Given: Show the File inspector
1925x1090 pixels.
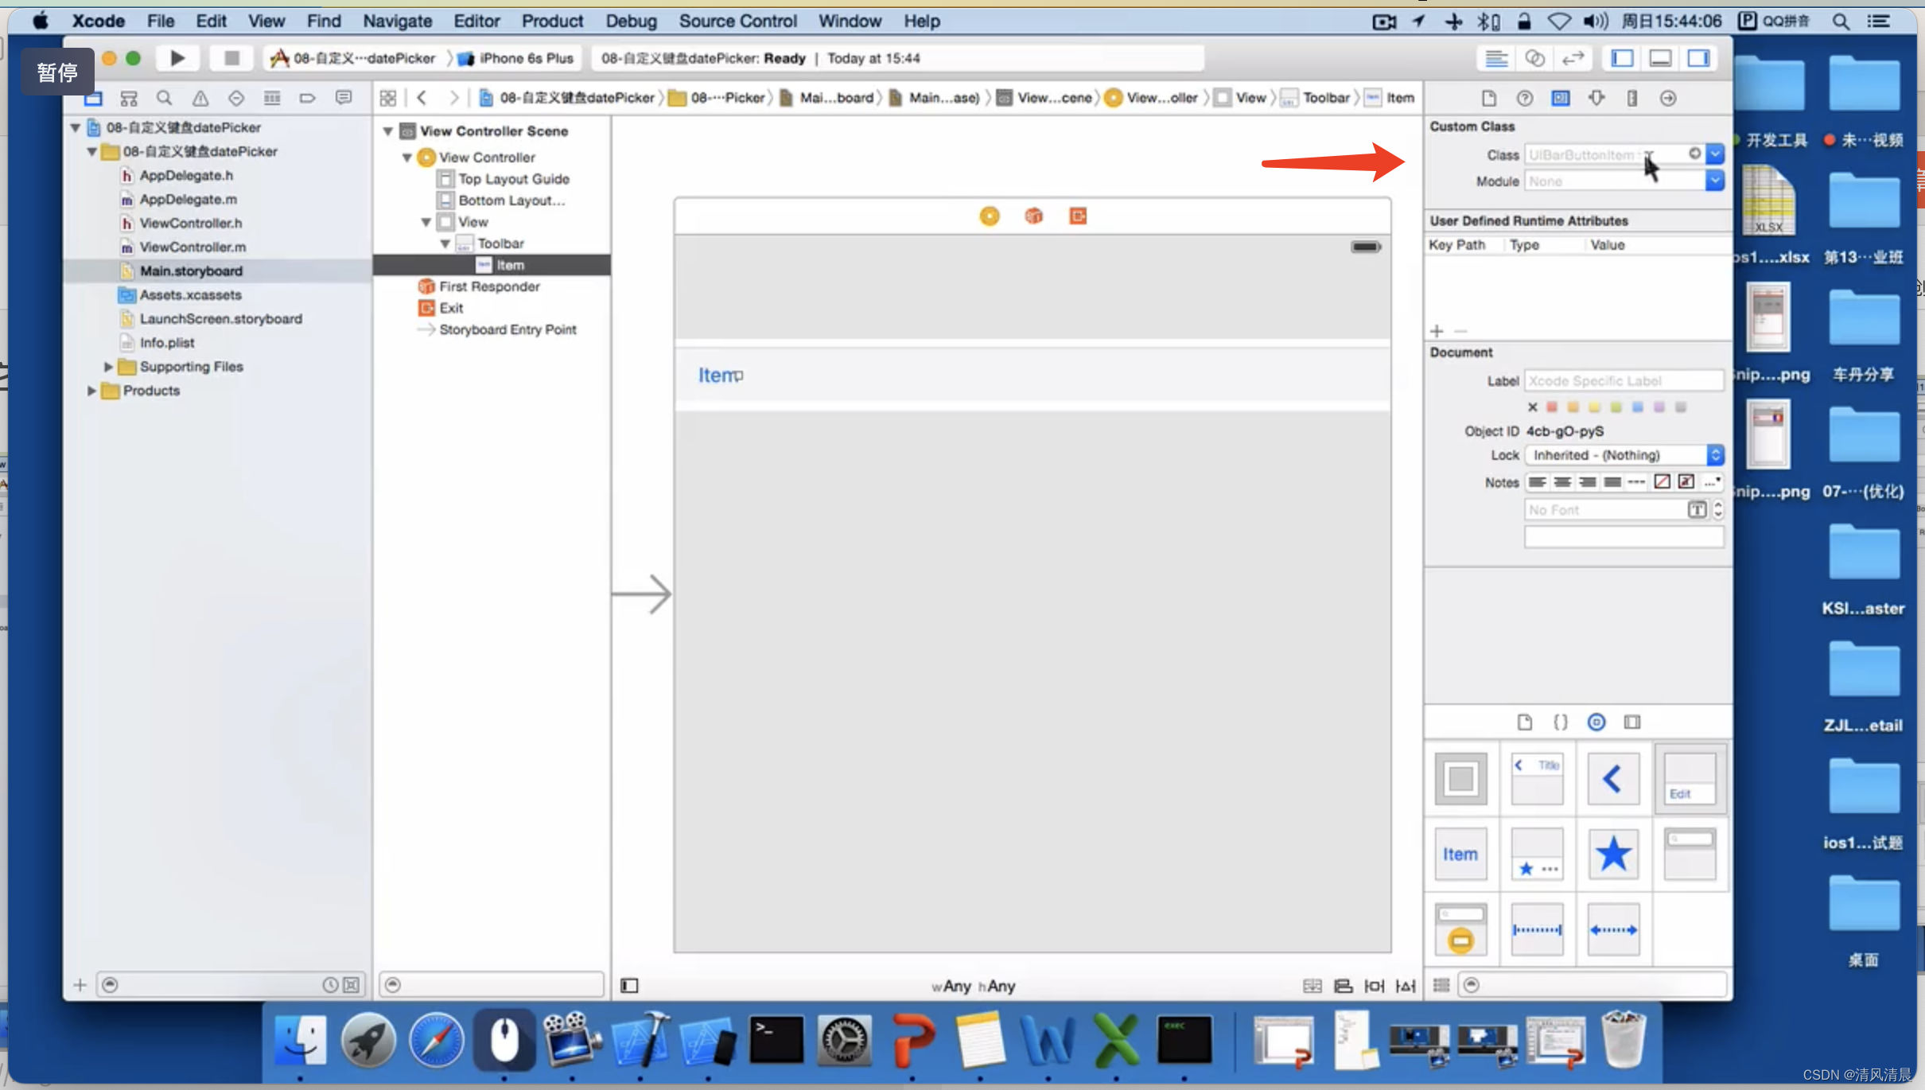Looking at the screenshot, I should coord(1489,99).
